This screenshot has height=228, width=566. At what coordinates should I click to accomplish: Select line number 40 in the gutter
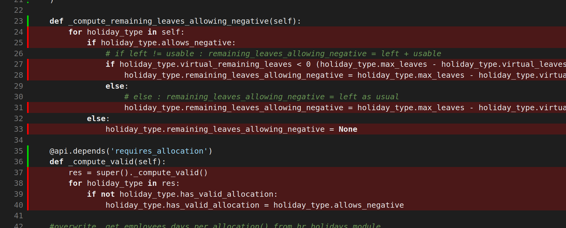coord(19,205)
